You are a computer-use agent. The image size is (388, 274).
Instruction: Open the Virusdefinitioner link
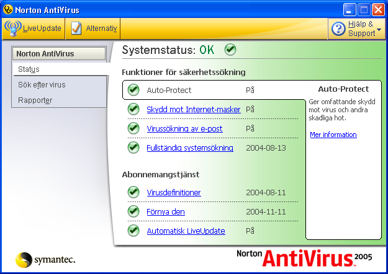[x=174, y=192]
